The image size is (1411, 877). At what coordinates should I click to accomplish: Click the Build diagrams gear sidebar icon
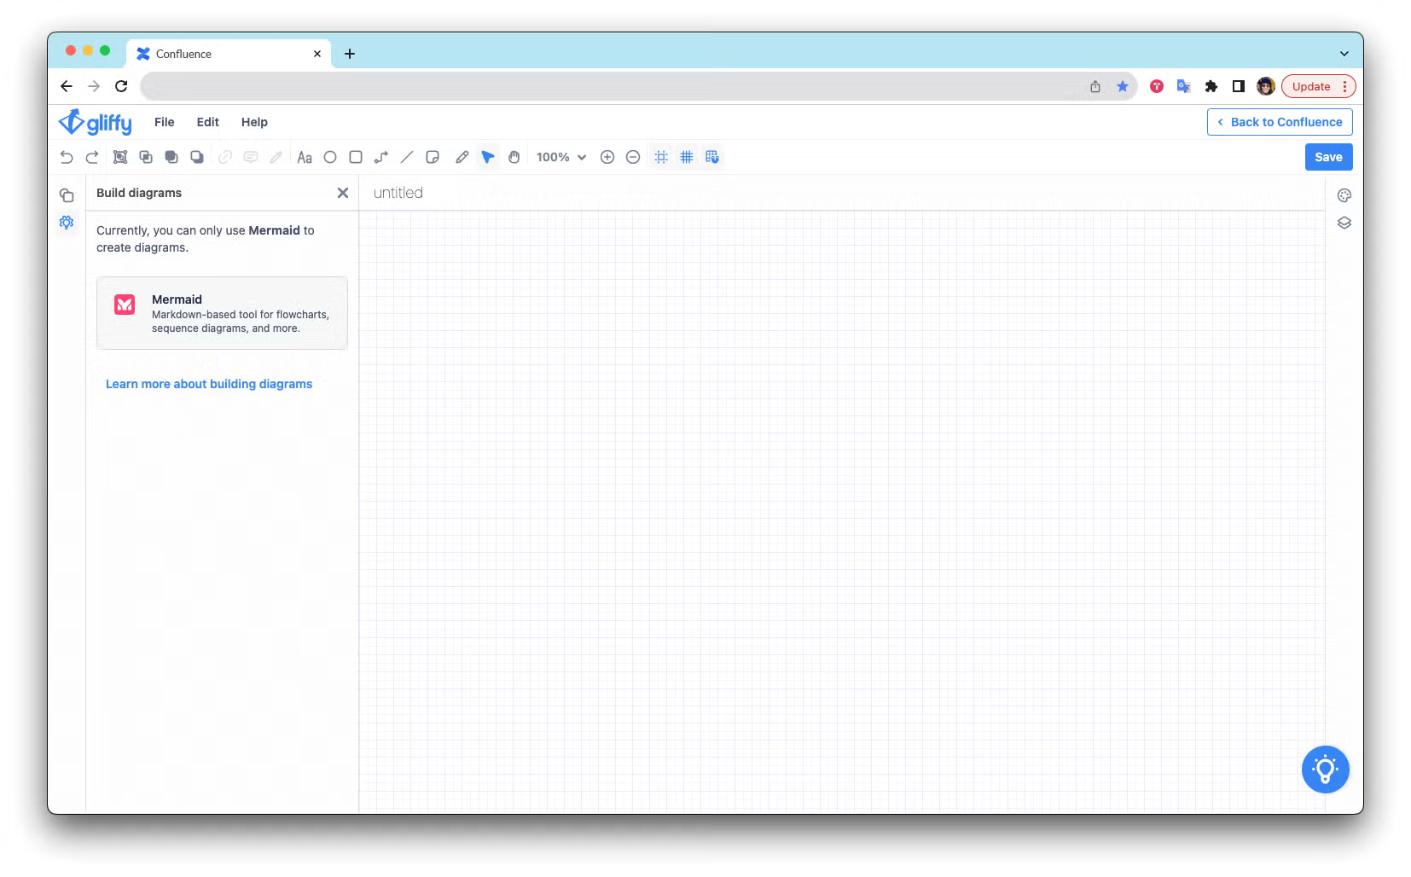click(67, 223)
